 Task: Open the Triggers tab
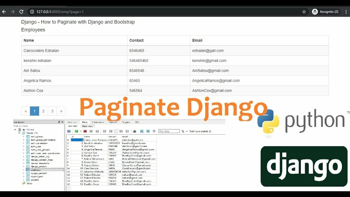point(126,122)
